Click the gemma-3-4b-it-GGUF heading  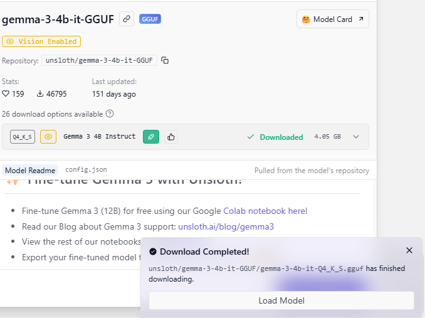[58, 19]
